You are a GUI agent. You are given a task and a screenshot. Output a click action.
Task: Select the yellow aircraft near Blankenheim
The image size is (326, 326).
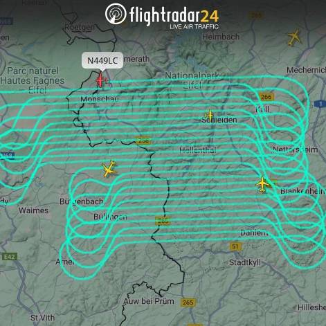pos(263,184)
